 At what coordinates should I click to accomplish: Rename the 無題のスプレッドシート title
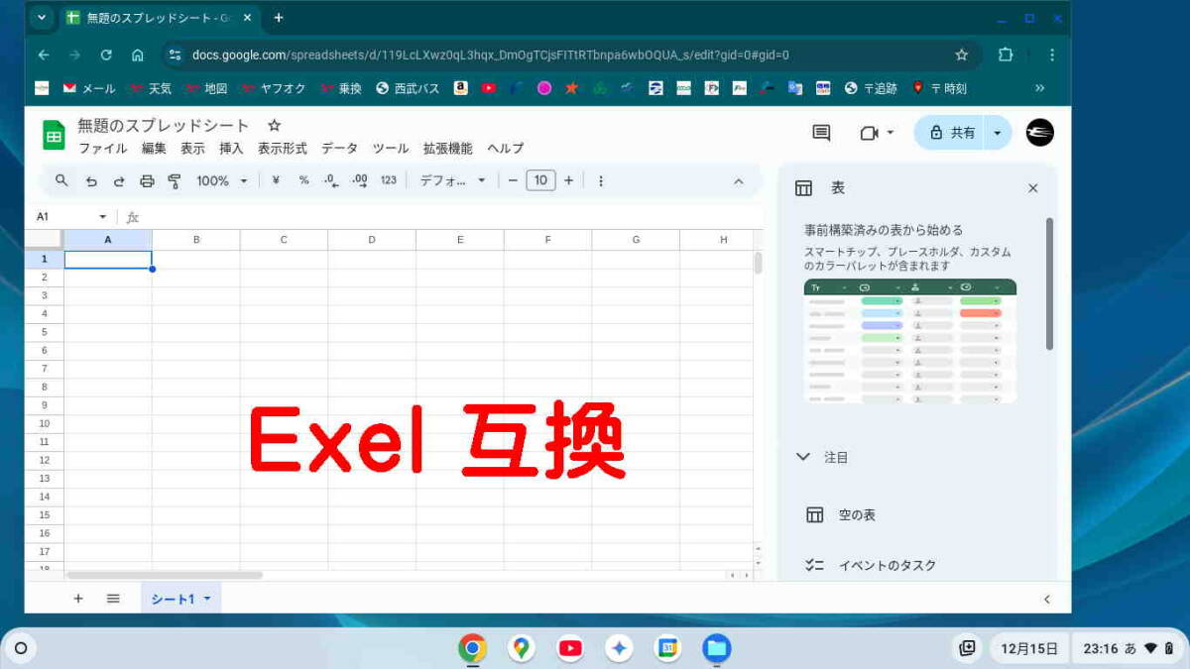point(164,126)
